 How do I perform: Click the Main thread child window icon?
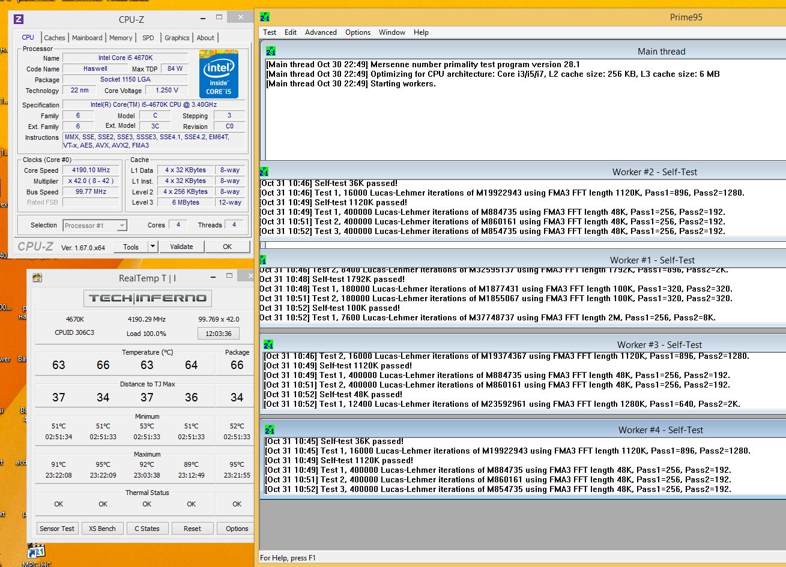(270, 52)
